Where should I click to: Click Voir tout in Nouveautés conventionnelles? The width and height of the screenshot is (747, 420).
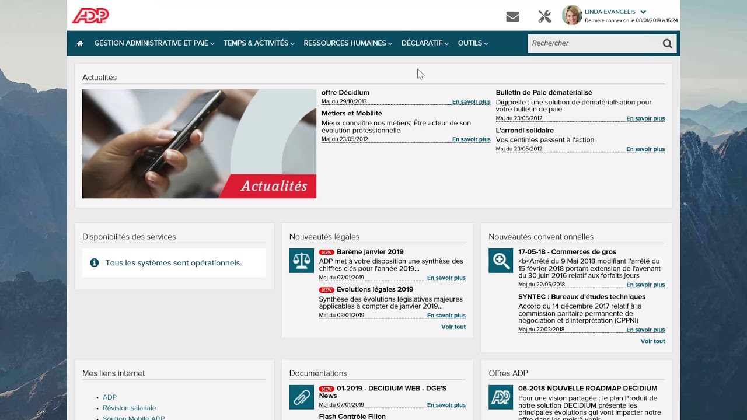pyautogui.click(x=653, y=341)
